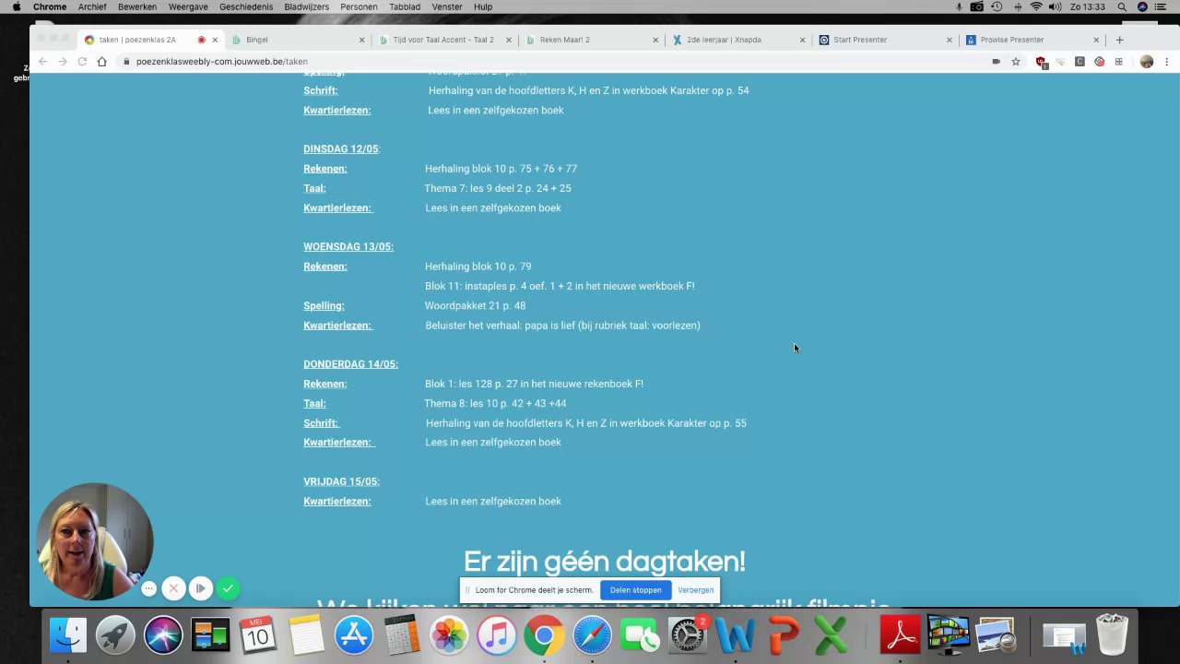Screen dimensions: 1180x664
Task: Open Loom's more options dots
Action: 148,587
